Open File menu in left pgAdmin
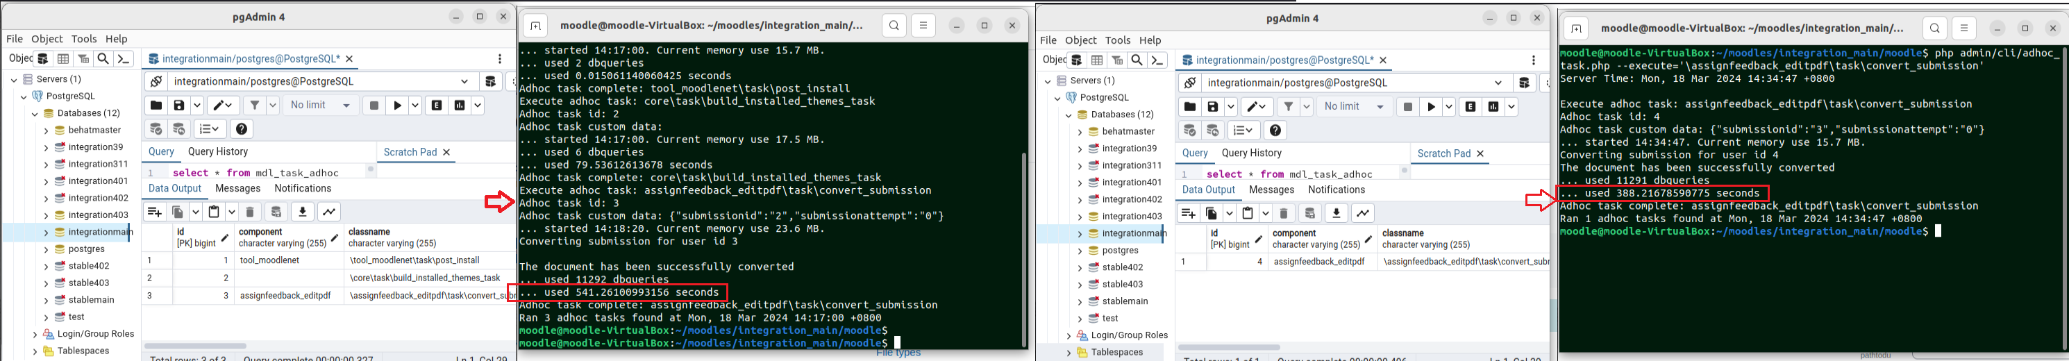The image size is (2069, 361). [x=15, y=38]
